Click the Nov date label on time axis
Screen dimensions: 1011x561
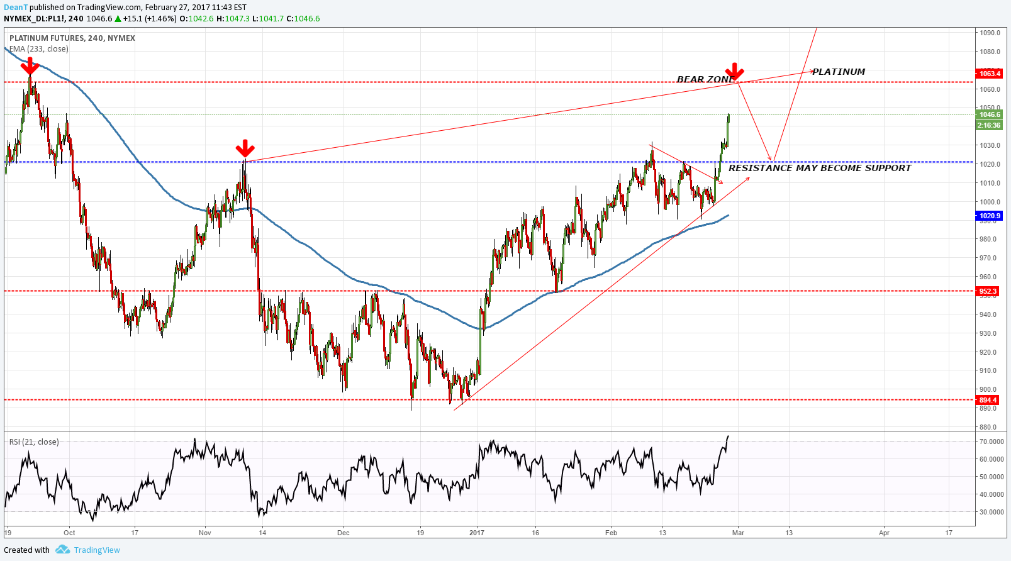205,533
